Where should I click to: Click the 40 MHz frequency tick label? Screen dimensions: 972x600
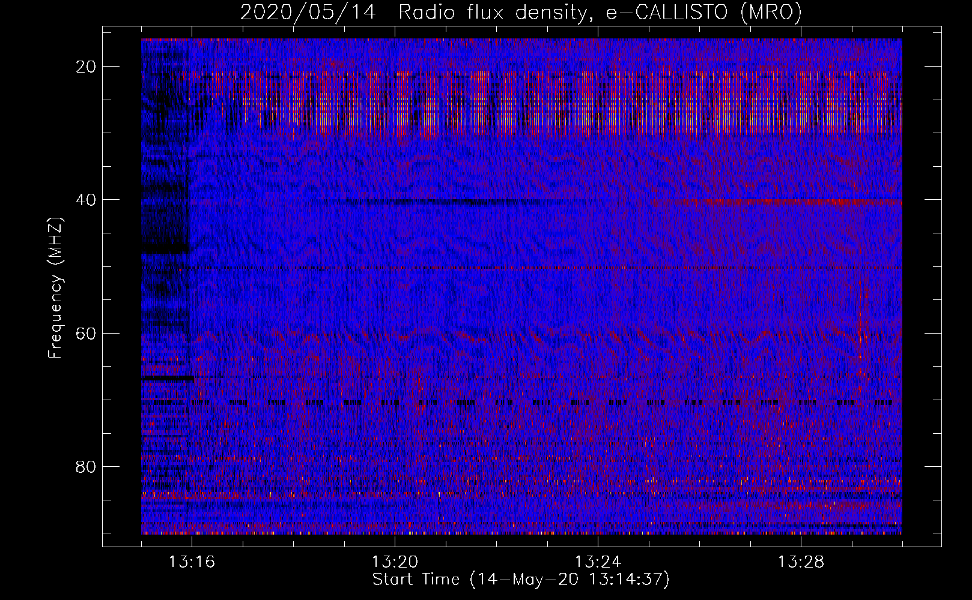[x=86, y=200]
